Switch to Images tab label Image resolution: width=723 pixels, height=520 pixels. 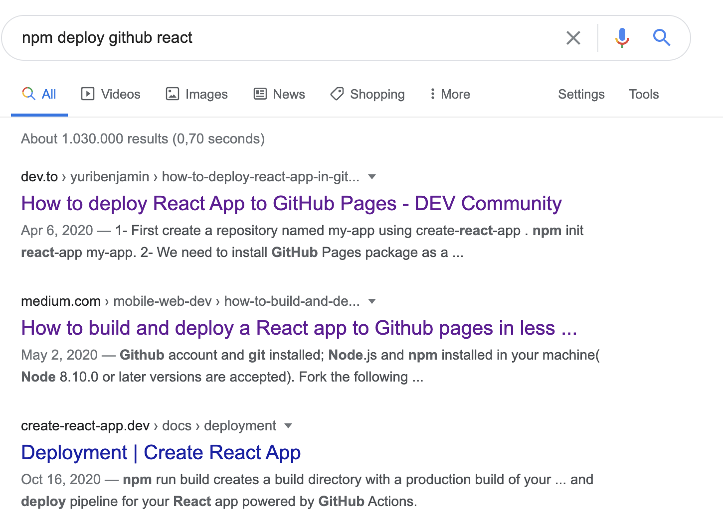pos(206,94)
